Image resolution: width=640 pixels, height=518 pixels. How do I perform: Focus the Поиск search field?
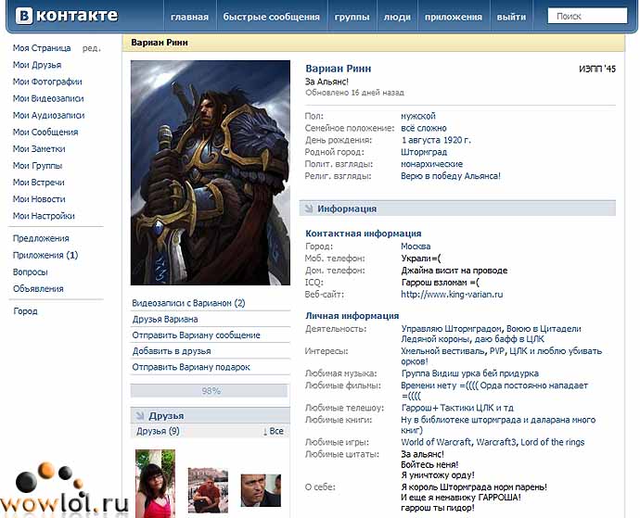(x=587, y=16)
